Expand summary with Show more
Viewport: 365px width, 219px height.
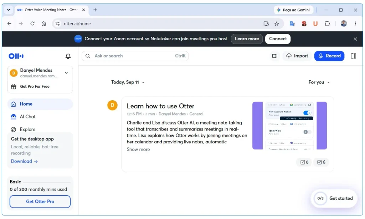click(x=138, y=149)
